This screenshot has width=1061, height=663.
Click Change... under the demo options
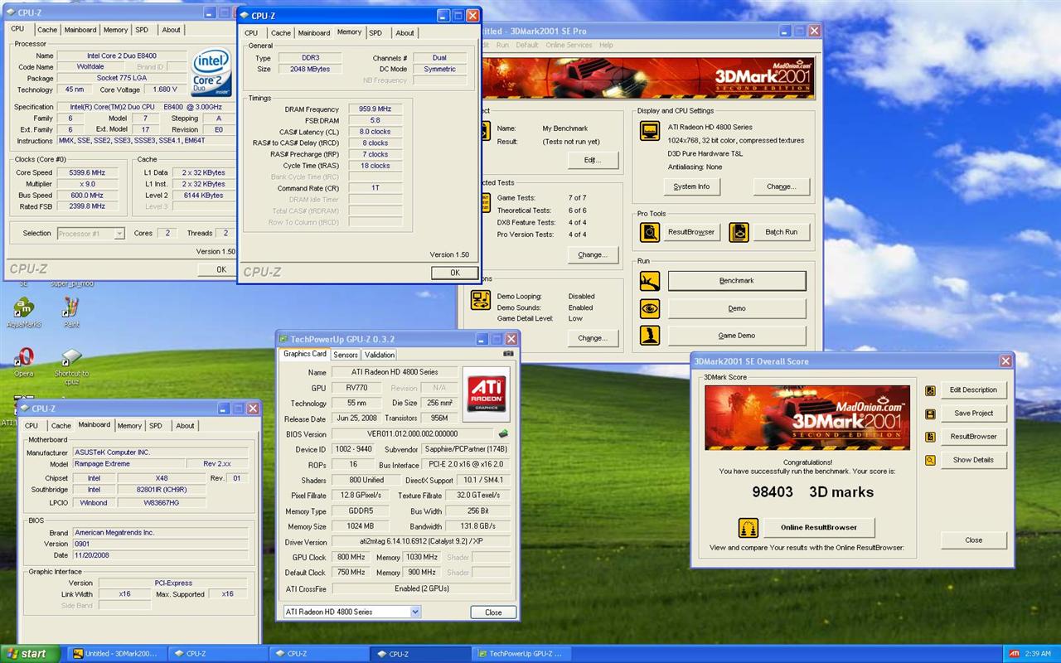click(x=593, y=338)
